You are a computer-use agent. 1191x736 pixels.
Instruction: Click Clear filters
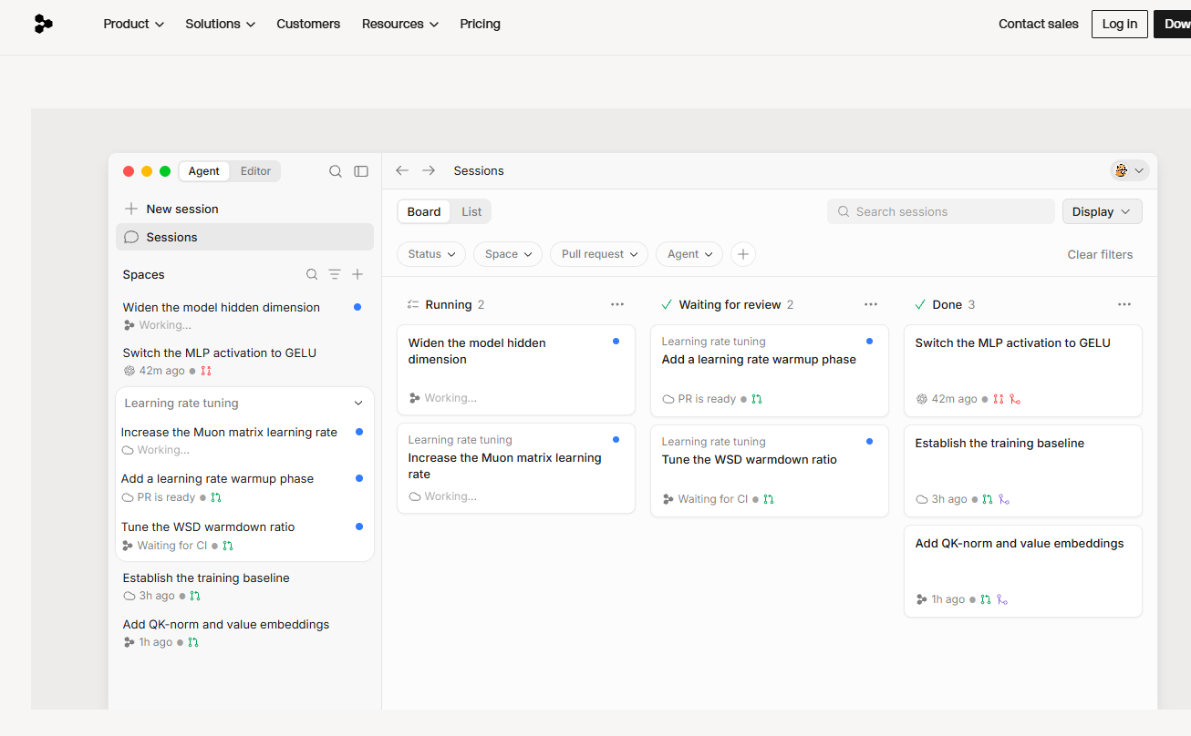click(1101, 254)
